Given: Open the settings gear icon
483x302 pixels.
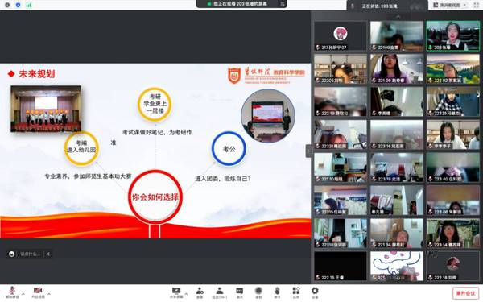Looking at the screenshot, I should click(x=315, y=292).
